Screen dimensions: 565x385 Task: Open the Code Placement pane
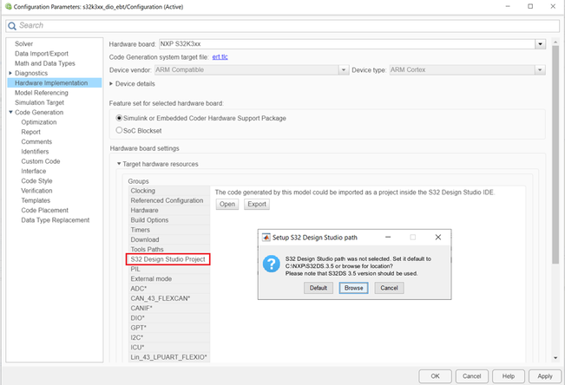tap(44, 210)
